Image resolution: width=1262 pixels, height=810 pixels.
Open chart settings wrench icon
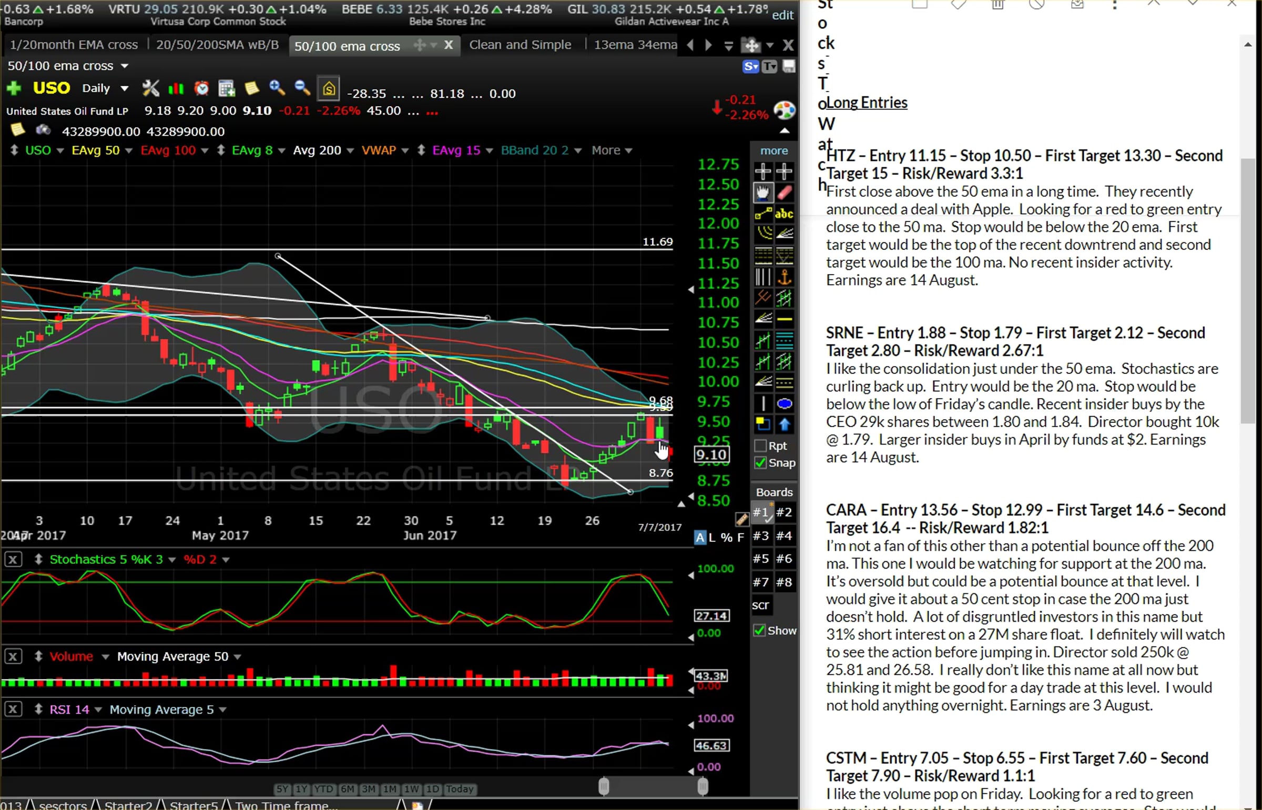pos(151,88)
